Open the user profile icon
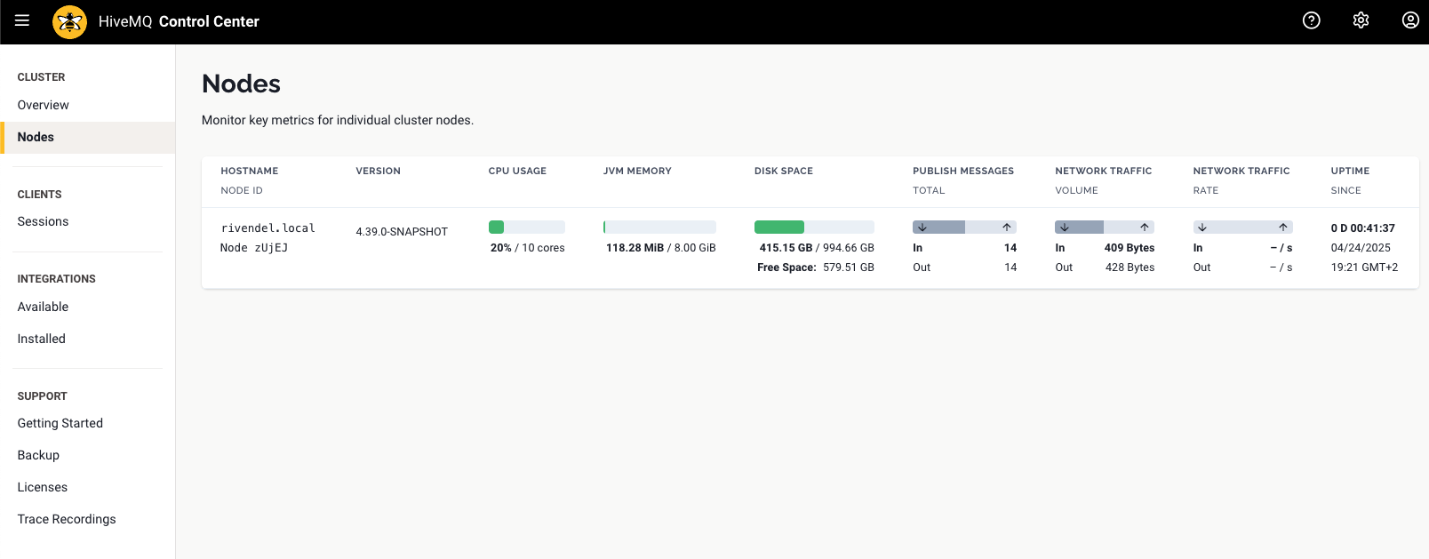 coord(1410,20)
